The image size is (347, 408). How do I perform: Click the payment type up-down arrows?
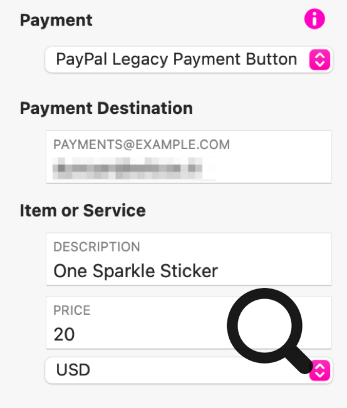click(x=319, y=60)
